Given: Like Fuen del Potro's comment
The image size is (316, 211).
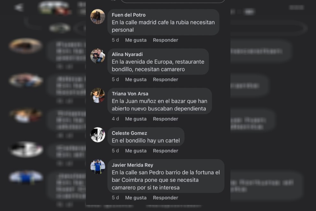Looking at the screenshot, I should tap(136, 40).
